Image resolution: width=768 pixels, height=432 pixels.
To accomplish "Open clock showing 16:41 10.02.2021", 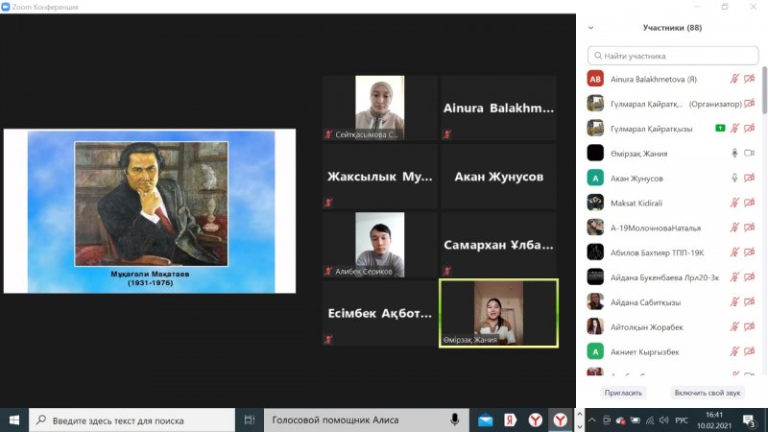I will point(714,420).
